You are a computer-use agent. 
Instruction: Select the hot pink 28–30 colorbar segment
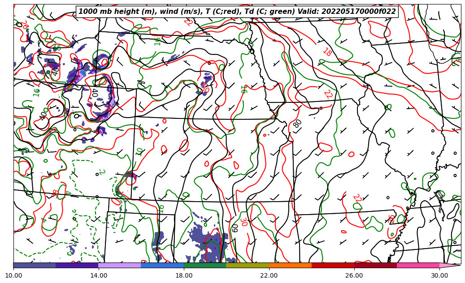click(418, 265)
